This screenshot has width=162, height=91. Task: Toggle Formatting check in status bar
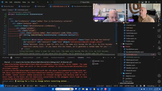[152, 86]
